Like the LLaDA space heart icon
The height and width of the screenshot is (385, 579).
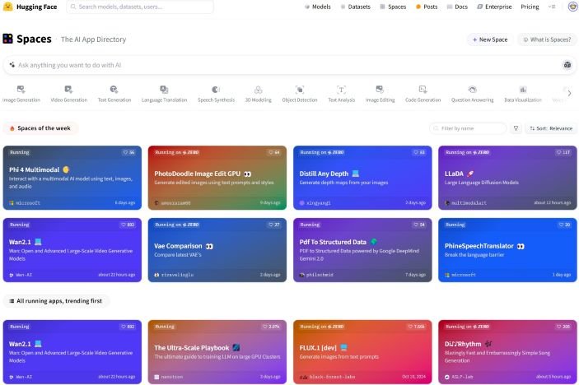pyautogui.click(x=558, y=152)
